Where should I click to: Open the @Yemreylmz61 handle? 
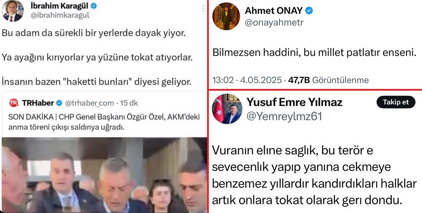284,116
